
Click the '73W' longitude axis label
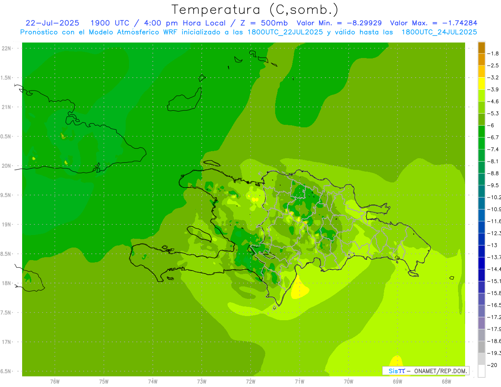(202, 381)
